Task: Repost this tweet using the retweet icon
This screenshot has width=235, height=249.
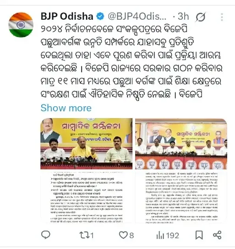Action: pos(83,235)
